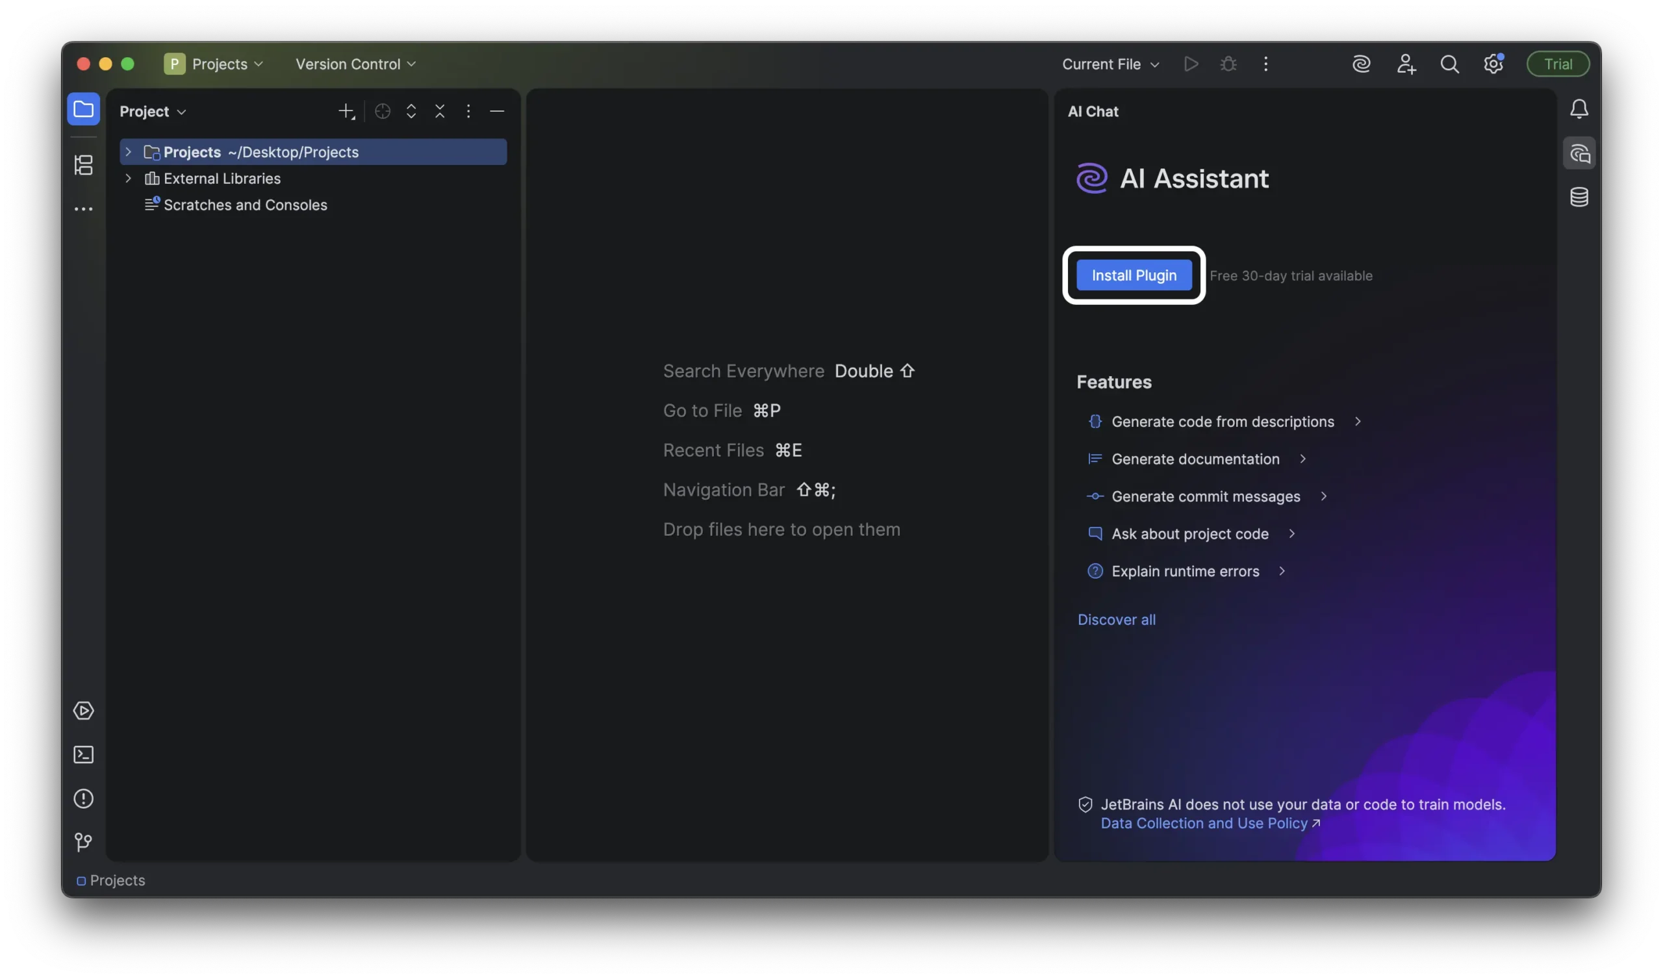Viewport: 1663px width, 979px height.
Task: Open the Terminal tool window
Action: coord(84,754)
